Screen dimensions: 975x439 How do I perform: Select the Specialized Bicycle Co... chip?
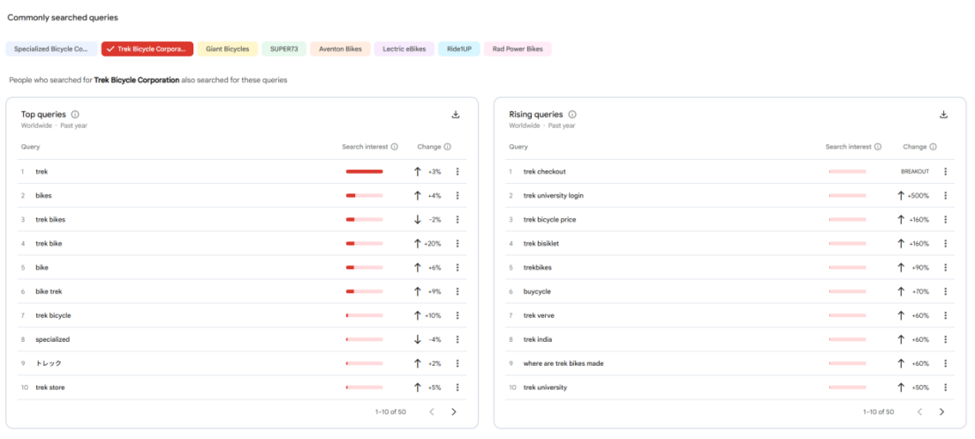(x=51, y=49)
